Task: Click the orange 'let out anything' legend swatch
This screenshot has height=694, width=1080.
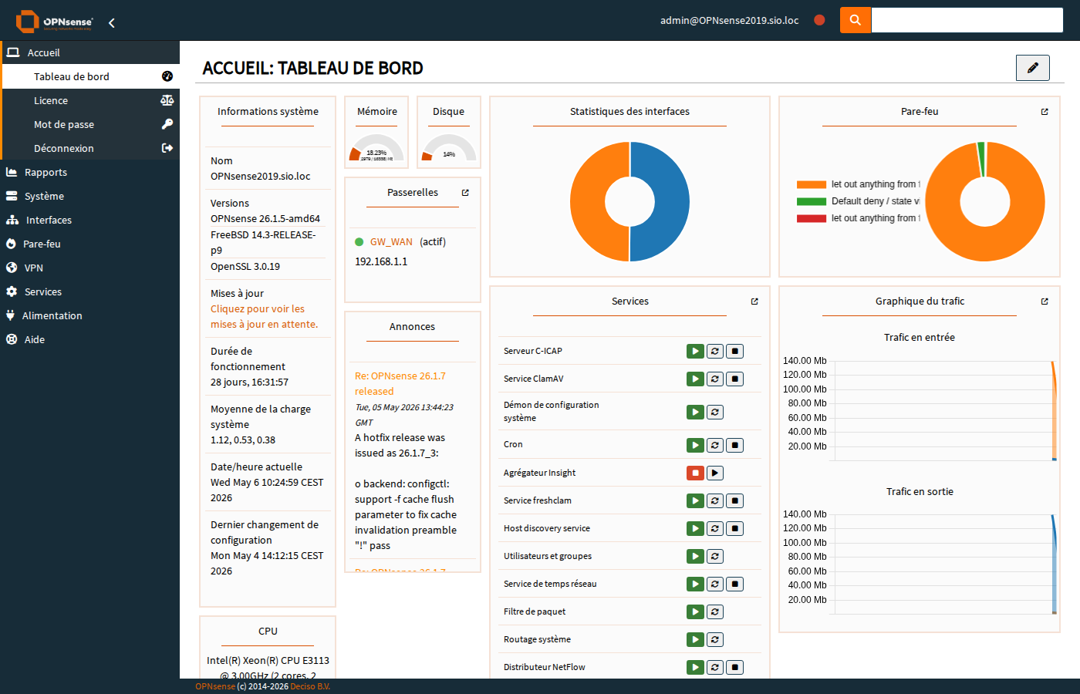Action: [x=812, y=185]
